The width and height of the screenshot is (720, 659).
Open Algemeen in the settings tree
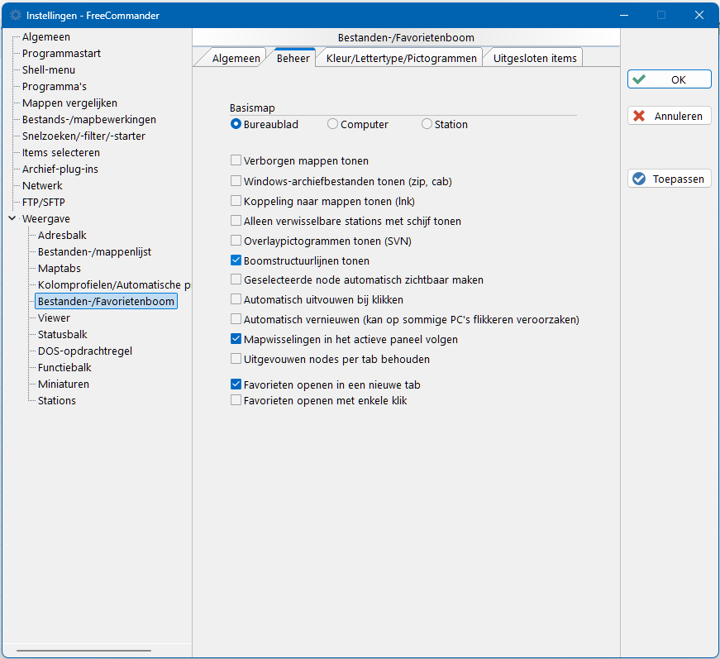click(x=46, y=36)
